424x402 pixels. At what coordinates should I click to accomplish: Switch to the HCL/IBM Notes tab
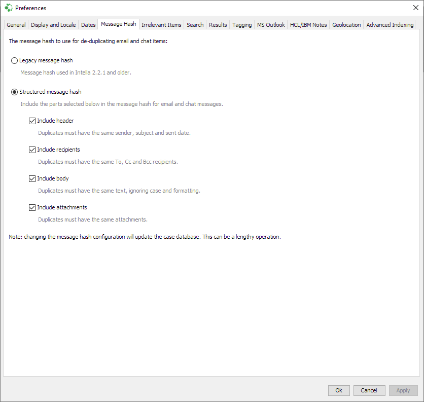[308, 24]
